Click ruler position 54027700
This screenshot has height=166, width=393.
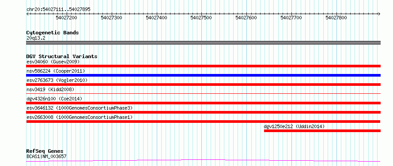291,18
